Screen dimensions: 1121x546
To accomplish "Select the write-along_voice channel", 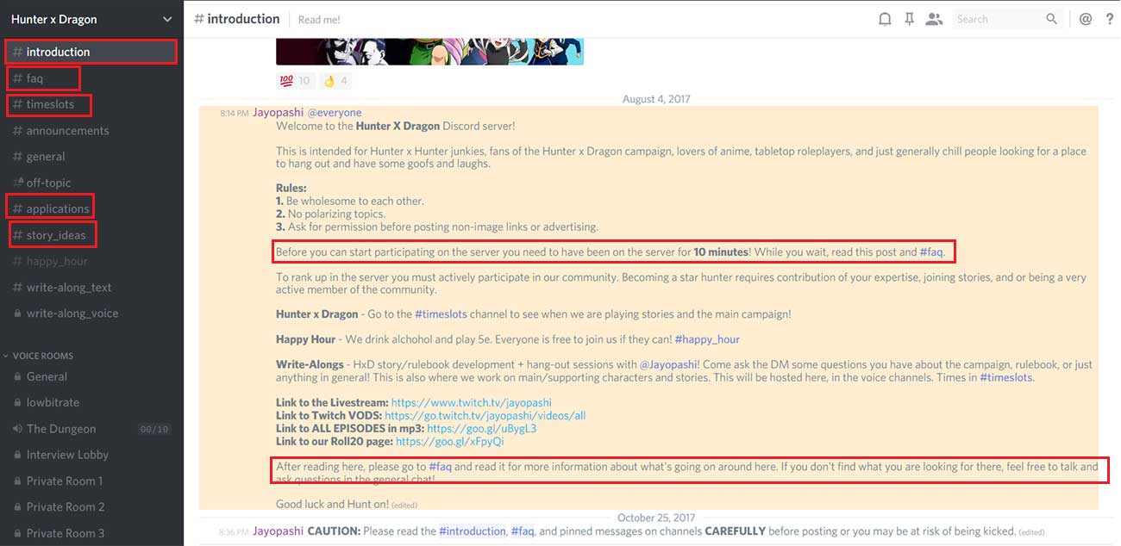I will (x=91, y=313).
